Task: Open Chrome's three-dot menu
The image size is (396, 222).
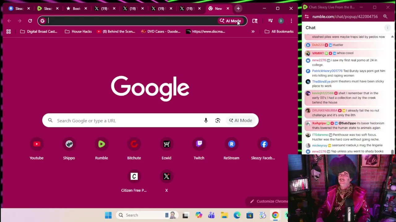Action: (291, 21)
